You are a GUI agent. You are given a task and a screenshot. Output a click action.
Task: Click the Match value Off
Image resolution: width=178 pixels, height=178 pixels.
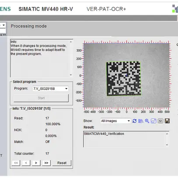[x=47, y=142]
